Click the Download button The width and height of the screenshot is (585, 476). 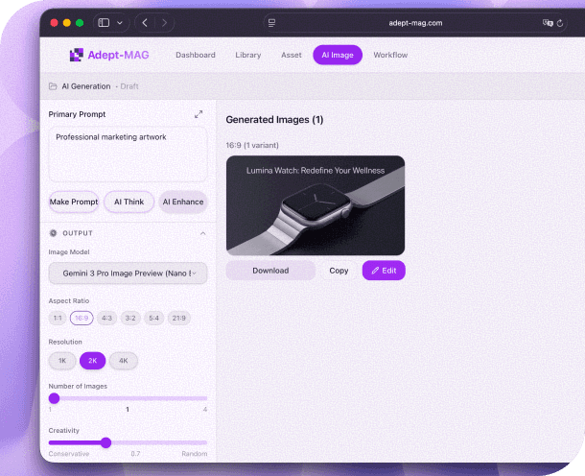pos(270,271)
